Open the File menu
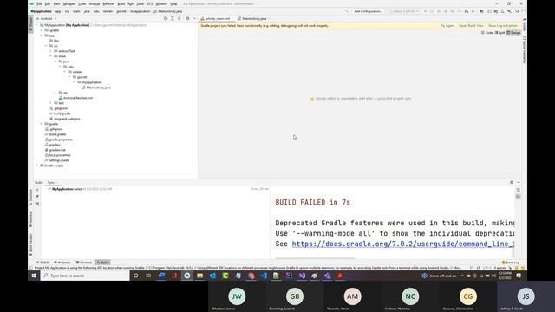The width and height of the screenshot is (555, 312). [39, 3]
